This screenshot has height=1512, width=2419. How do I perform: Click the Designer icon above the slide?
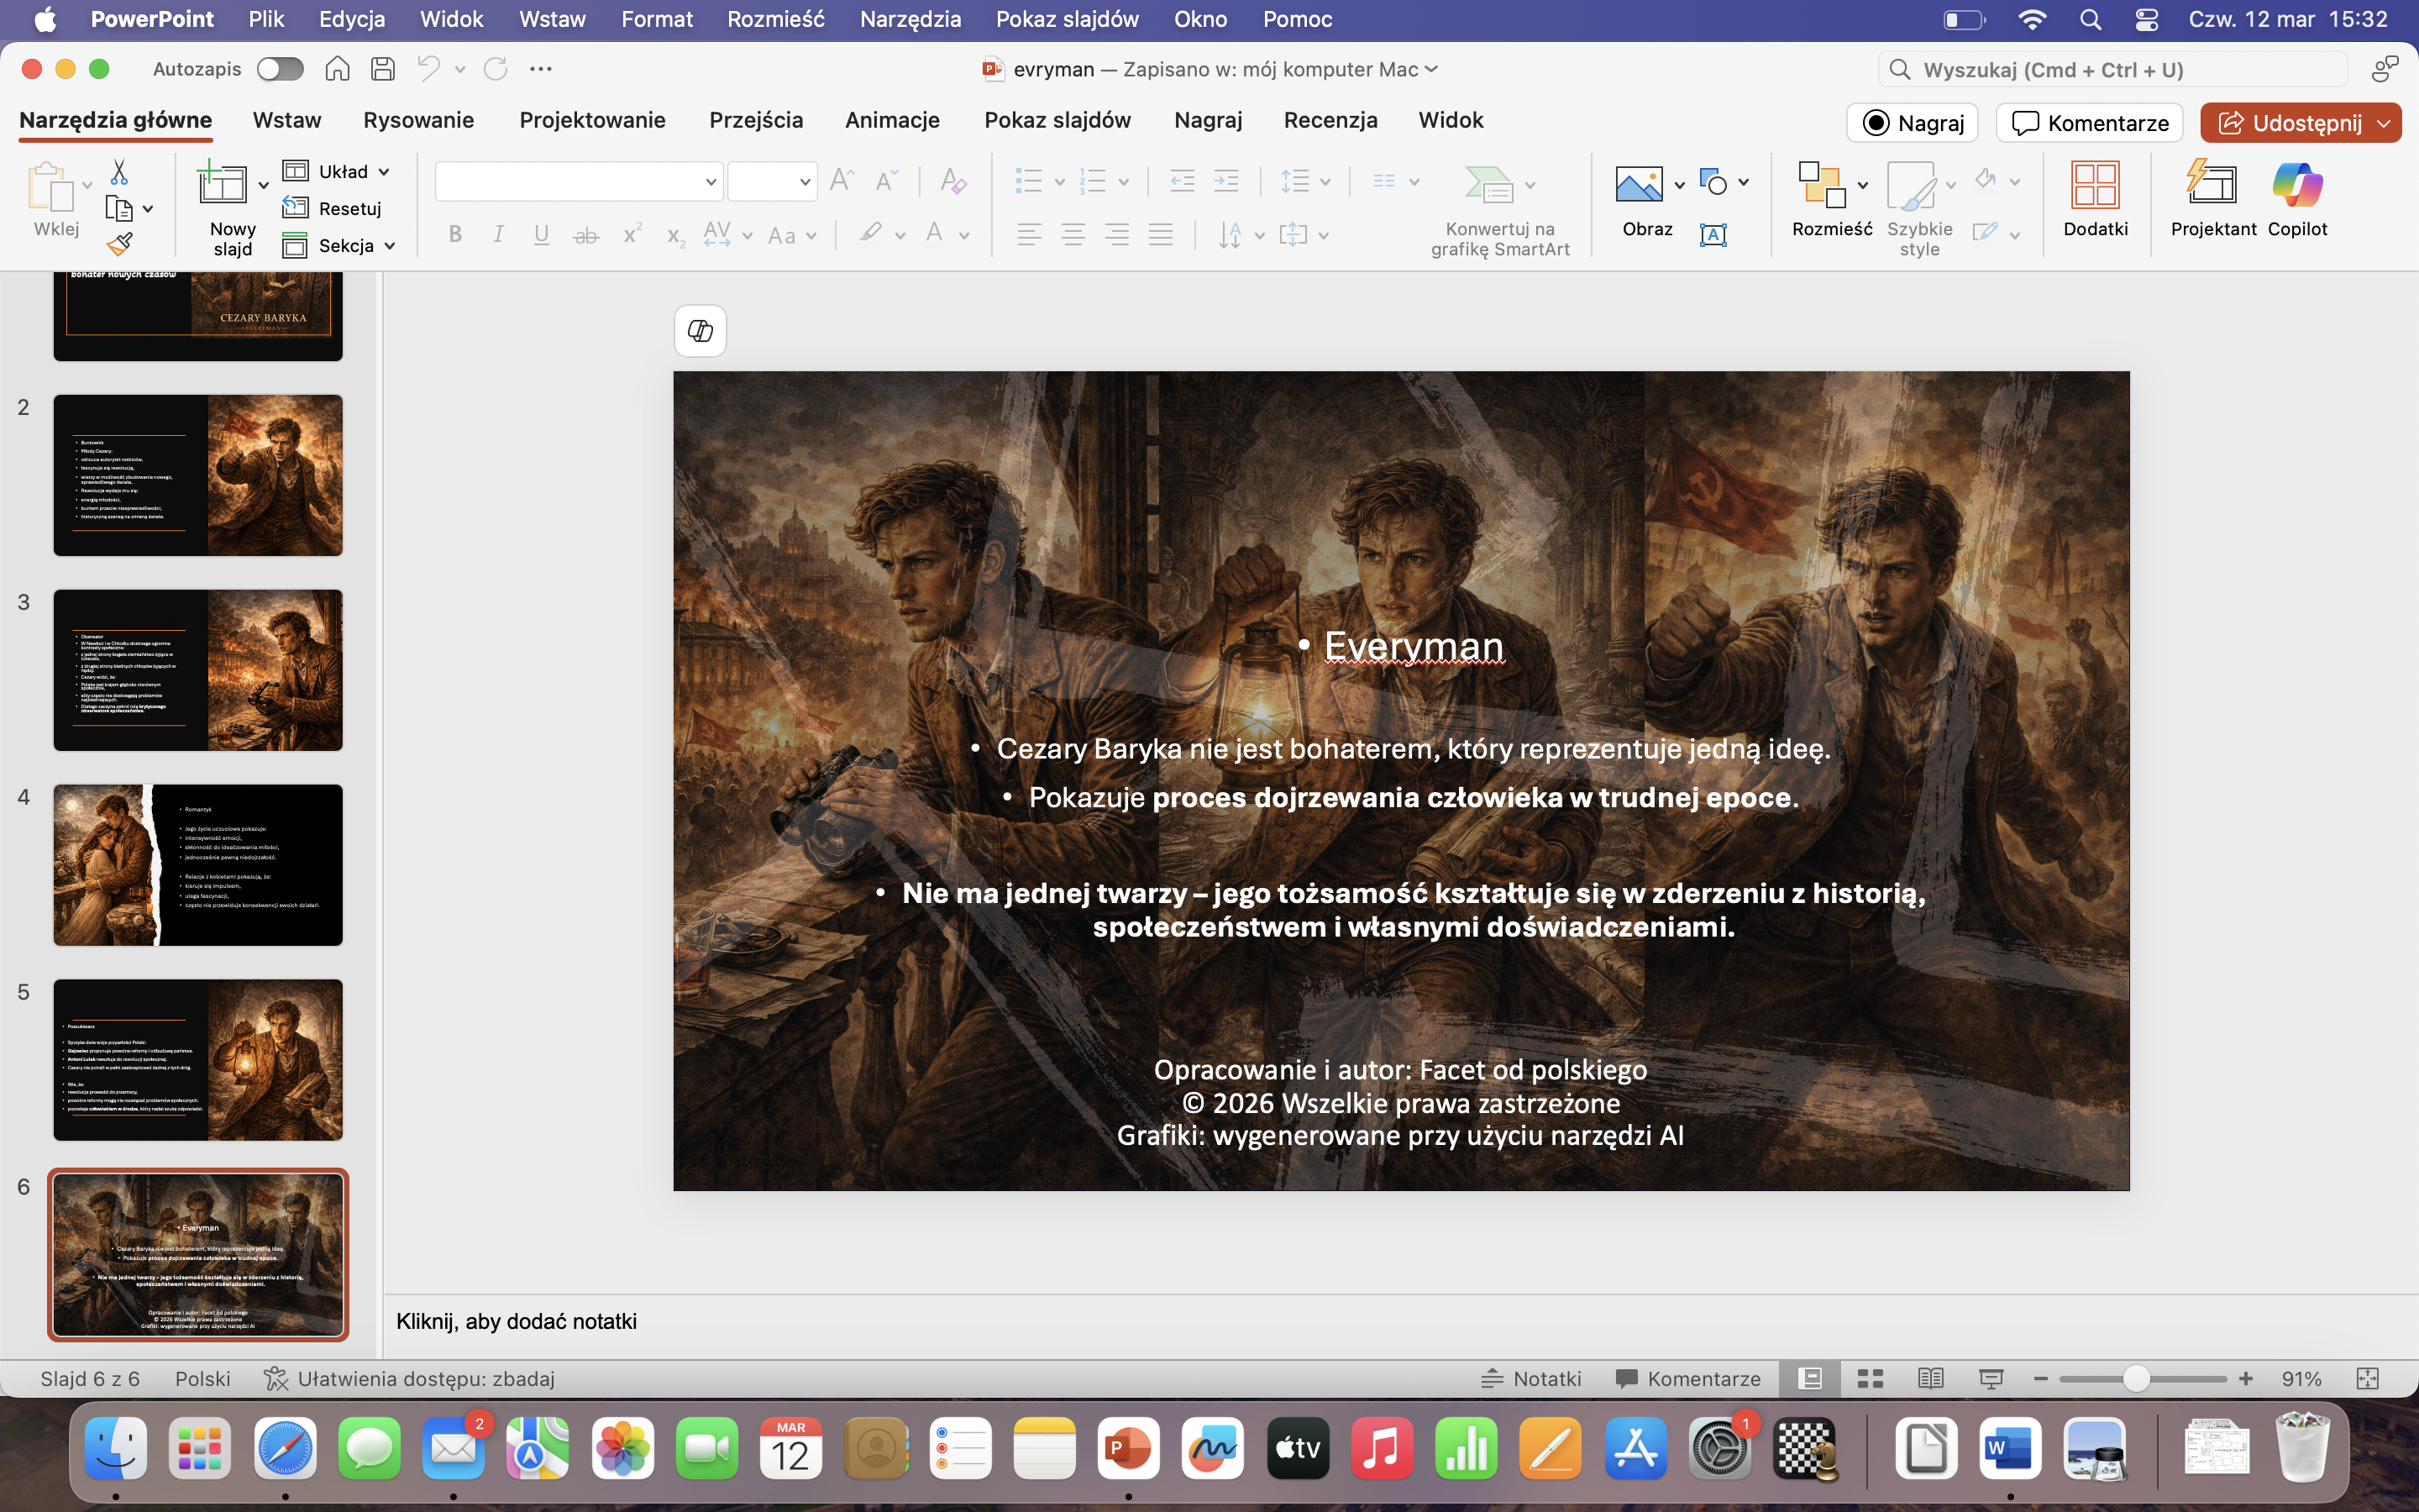tap(700, 331)
